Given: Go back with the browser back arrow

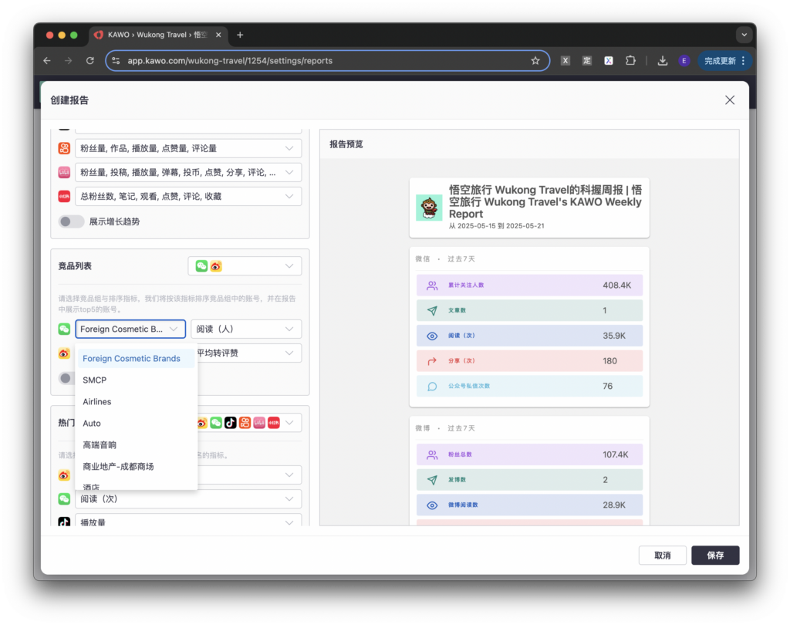Looking at the screenshot, I should [47, 61].
